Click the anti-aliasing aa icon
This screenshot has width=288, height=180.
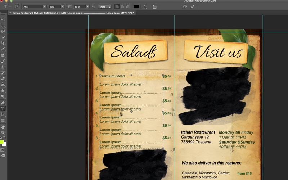[94, 7]
